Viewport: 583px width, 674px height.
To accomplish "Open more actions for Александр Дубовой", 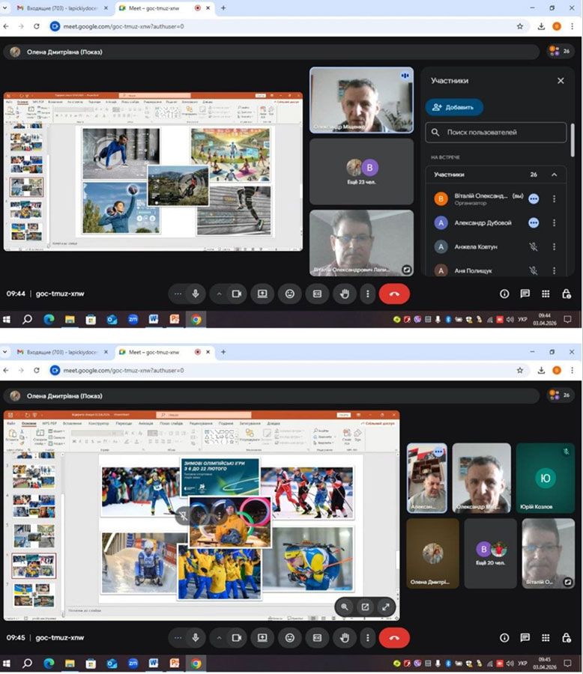I will [x=555, y=222].
